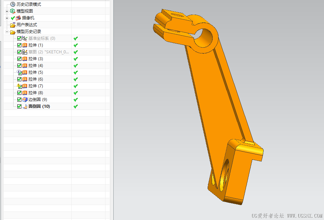Expand the 模型视图 tree node
Image resolution: width=324 pixels, height=220 pixels.
pyautogui.click(x=7, y=11)
